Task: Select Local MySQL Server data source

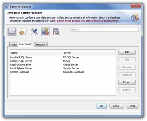Action: pos(63,61)
